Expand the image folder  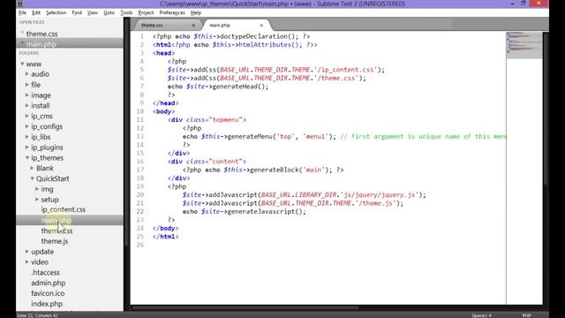pyautogui.click(x=27, y=95)
